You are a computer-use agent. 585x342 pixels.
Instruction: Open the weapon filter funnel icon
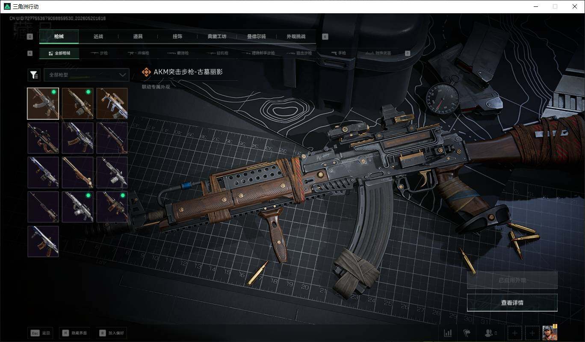34,75
